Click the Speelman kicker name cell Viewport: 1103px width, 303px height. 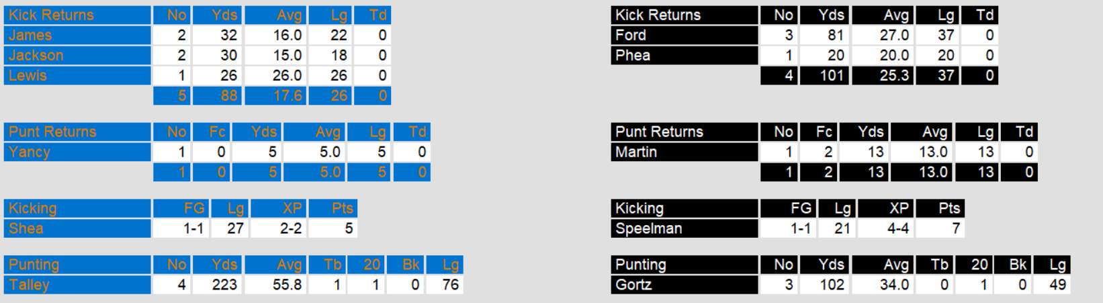coord(685,228)
